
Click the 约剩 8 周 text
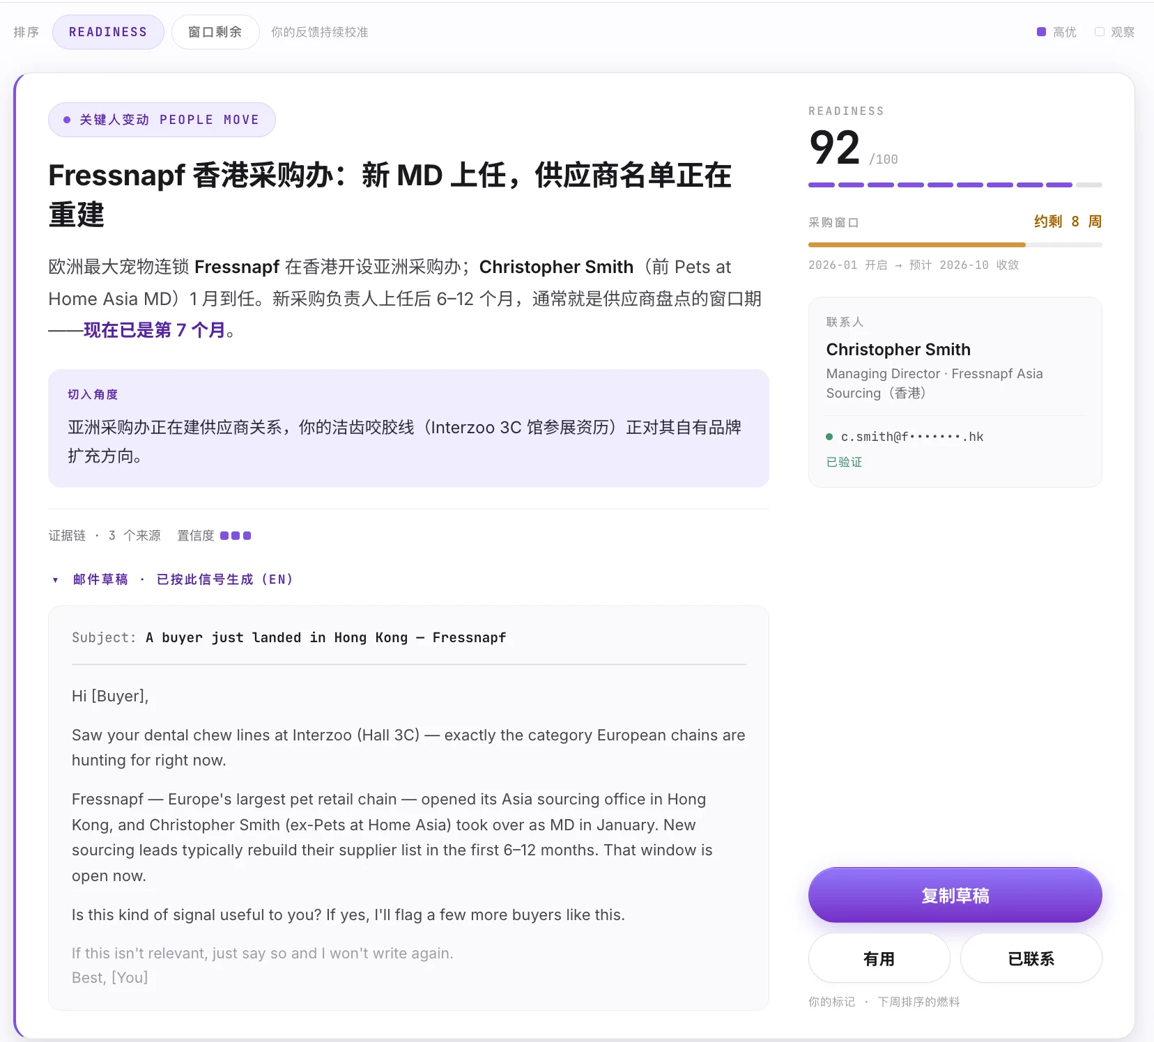point(1068,221)
